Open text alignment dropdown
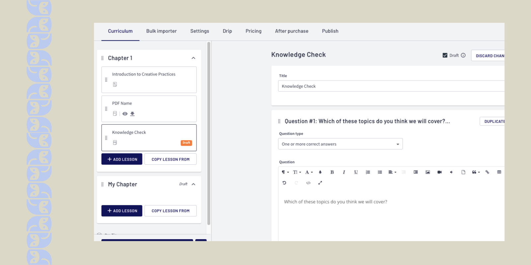The image size is (531, 265). click(392, 172)
